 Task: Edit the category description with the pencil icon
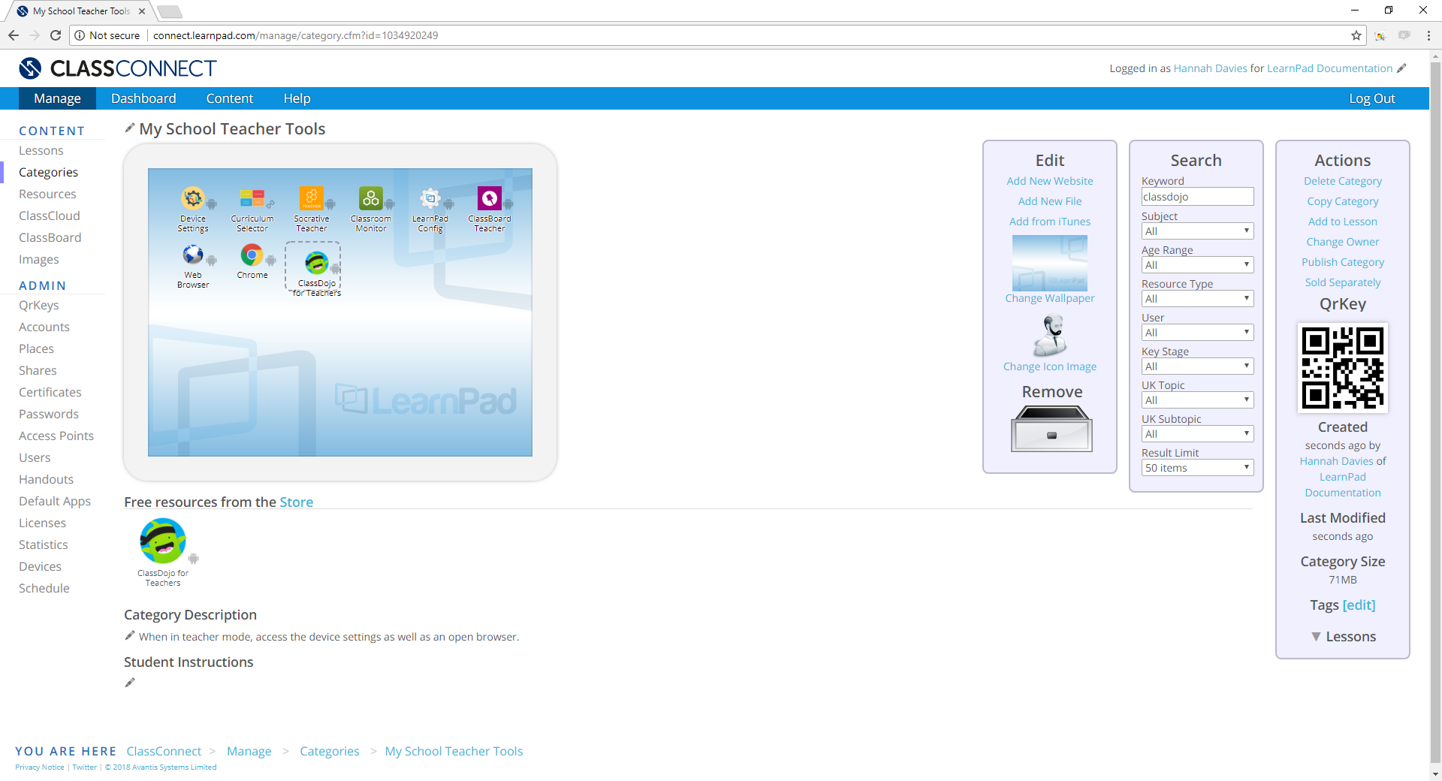(130, 636)
